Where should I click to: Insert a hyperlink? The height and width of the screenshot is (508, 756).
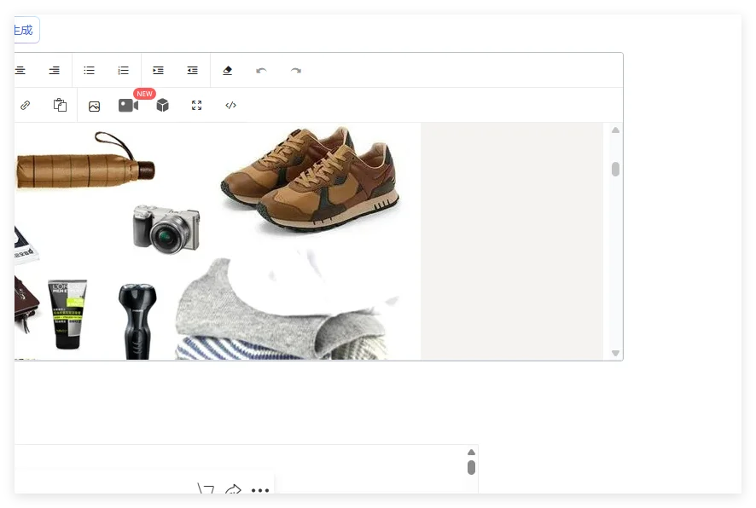pos(25,105)
